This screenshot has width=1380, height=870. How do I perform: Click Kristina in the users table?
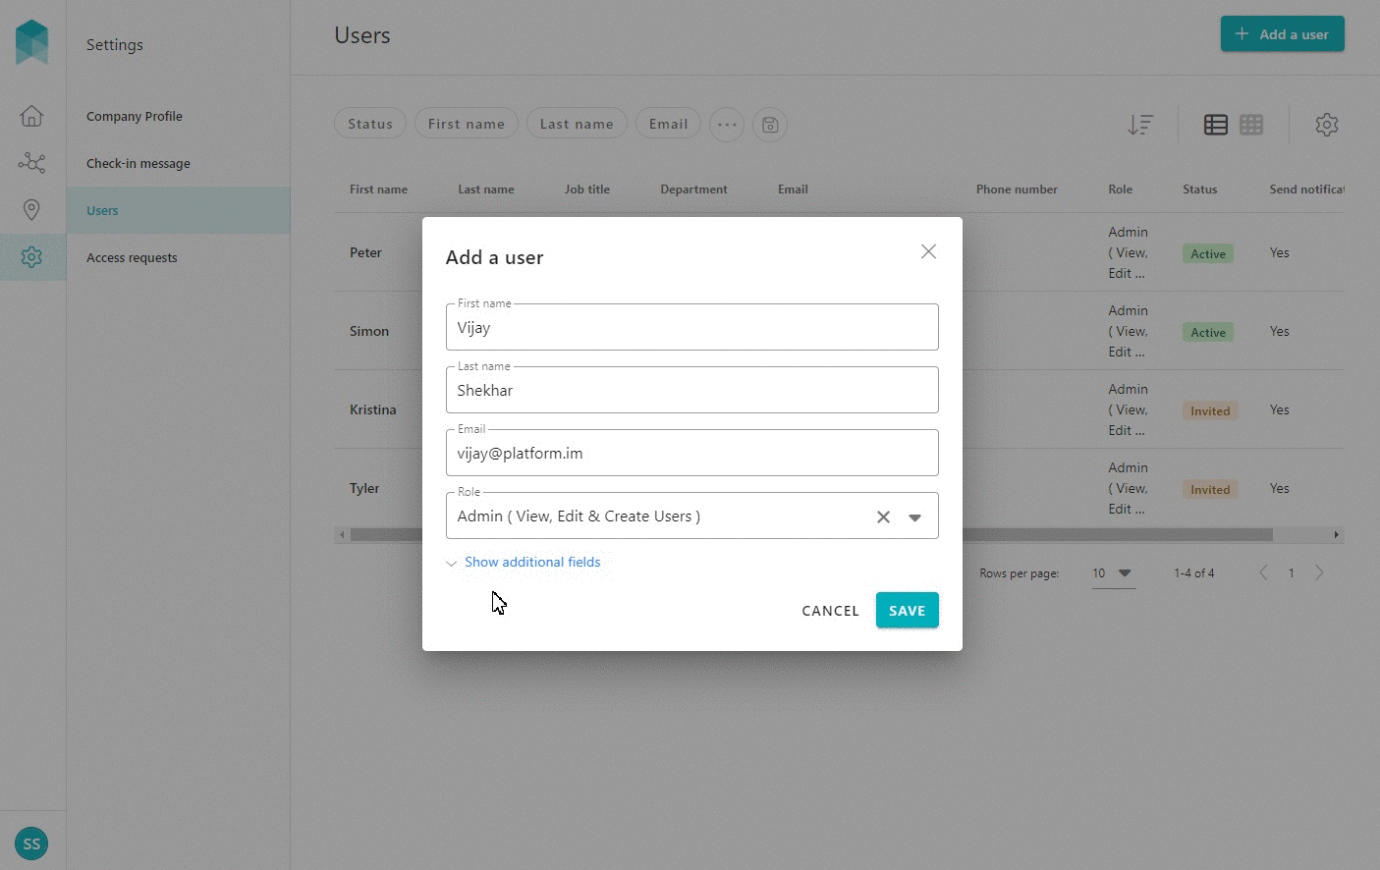tap(373, 409)
